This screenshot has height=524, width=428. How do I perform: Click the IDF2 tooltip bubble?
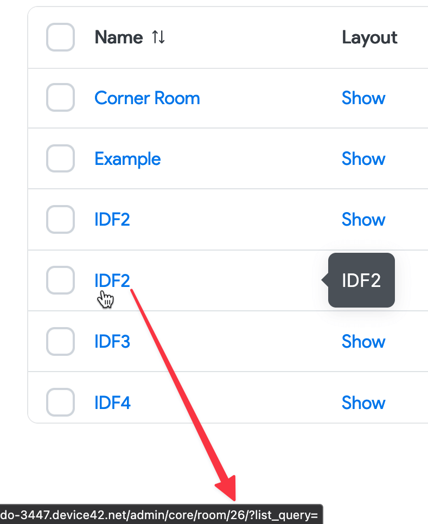point(361,280)
